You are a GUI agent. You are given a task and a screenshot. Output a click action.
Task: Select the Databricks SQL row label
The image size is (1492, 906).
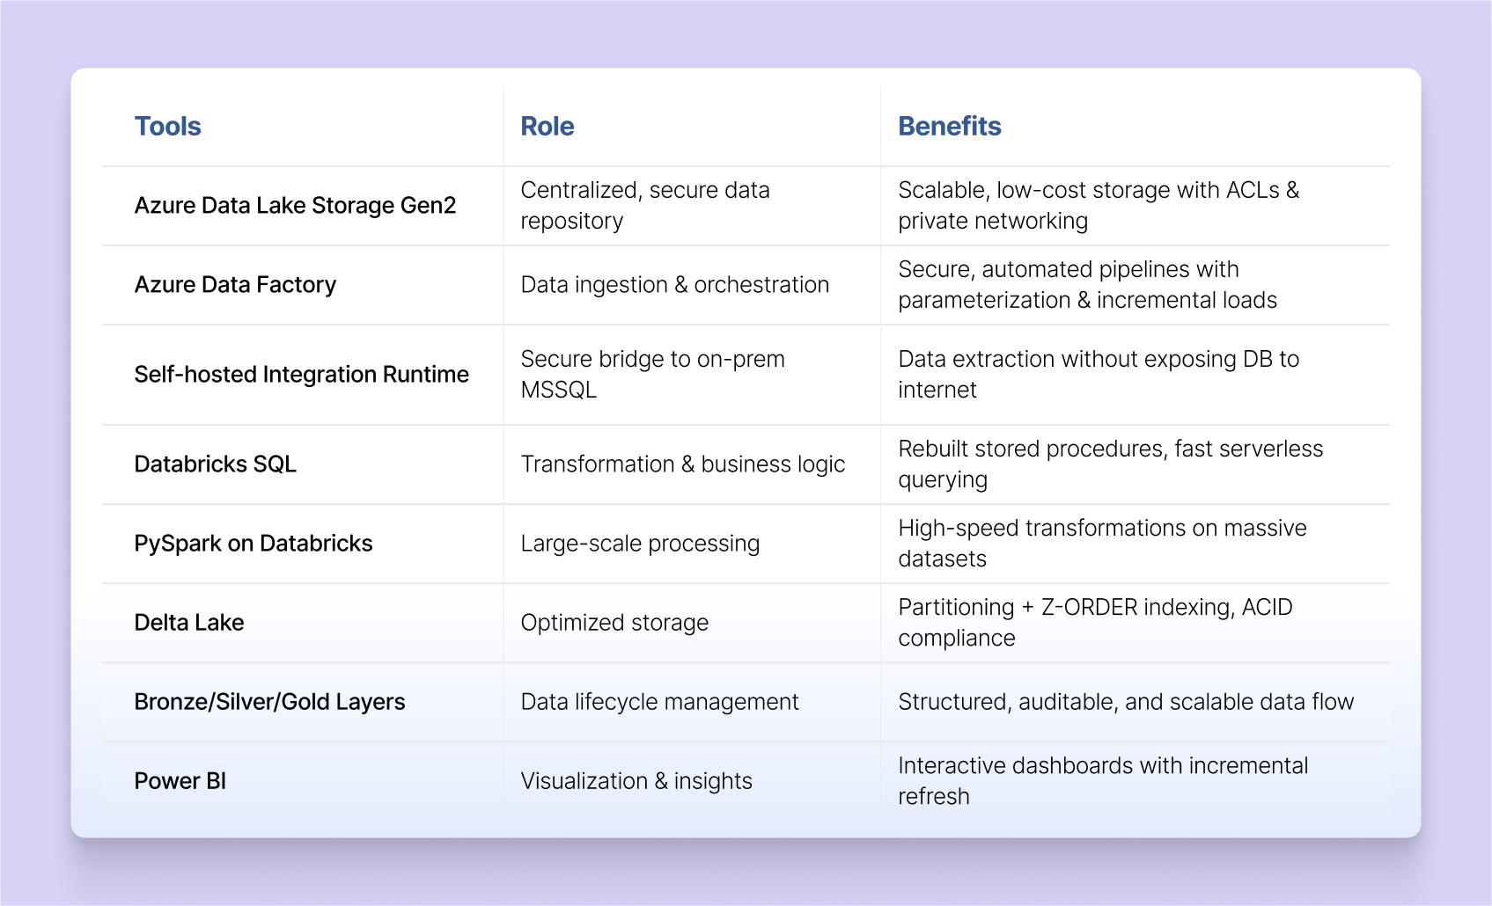tap(215, 464)
